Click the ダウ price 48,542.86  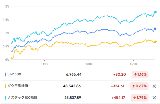(x=72, y=86)
